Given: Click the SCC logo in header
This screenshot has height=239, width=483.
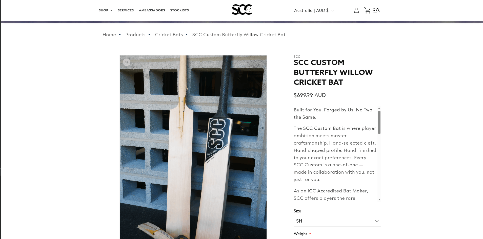Looking at the screenshot, I should (x=242, y=10).
